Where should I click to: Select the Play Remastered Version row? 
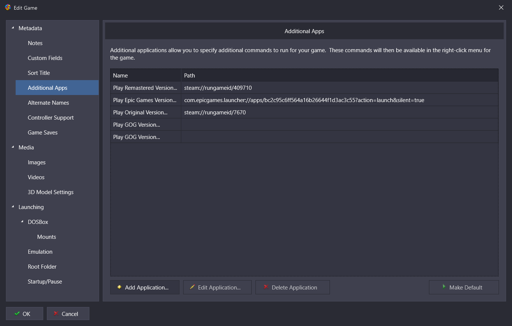coord(145,88)
